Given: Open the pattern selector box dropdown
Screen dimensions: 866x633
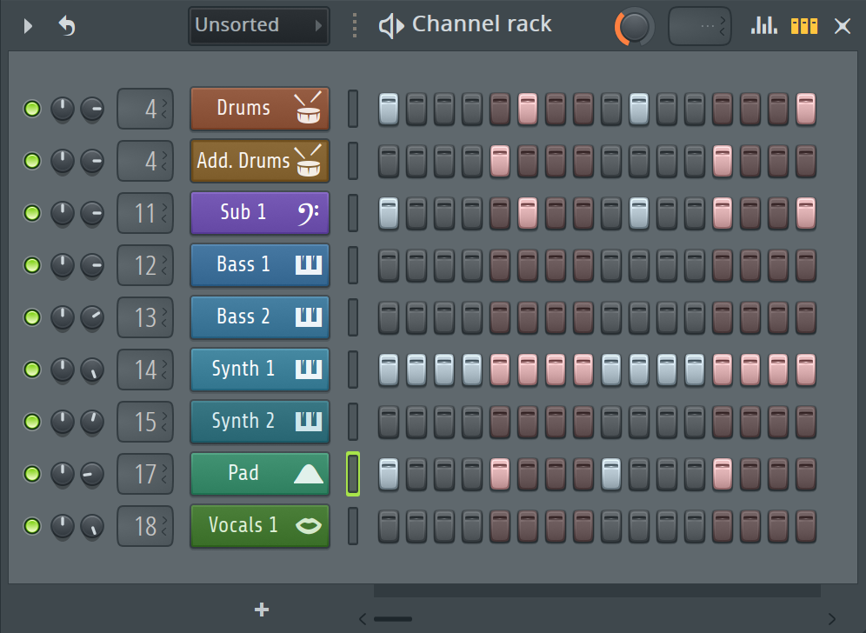Looking at the screenshot, I should point(699,25).
